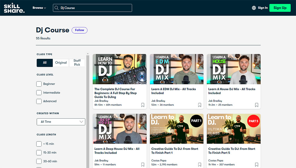Follow the Dj Course topic
This screenshot has width=296, height=168.
(80, 30)
